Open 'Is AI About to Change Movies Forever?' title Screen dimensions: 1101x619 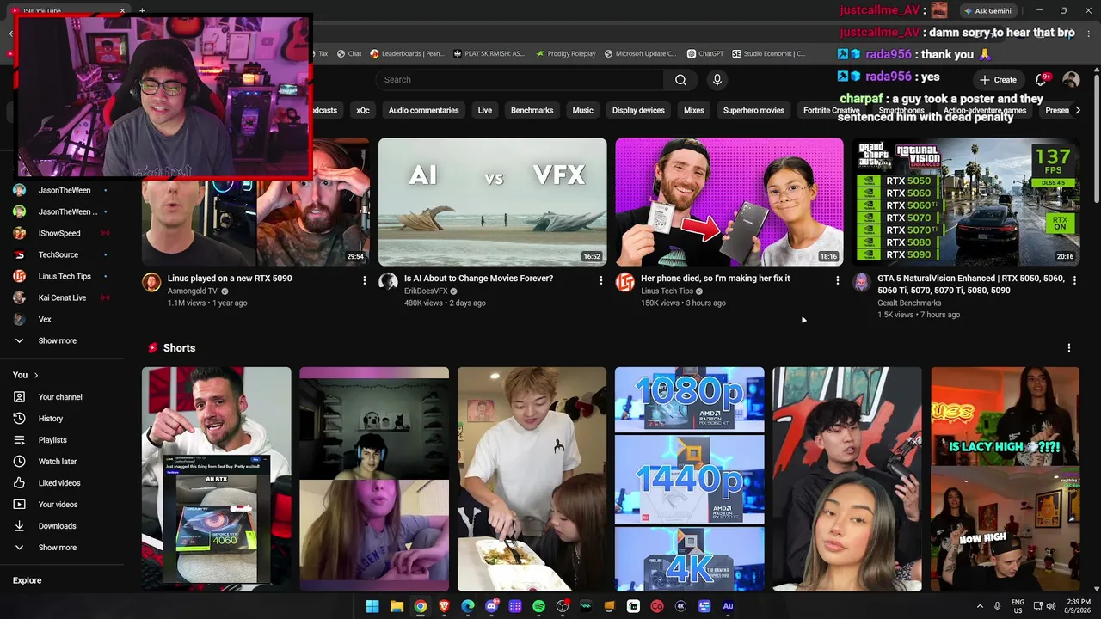pyautogui.click(x=478, y=279)
